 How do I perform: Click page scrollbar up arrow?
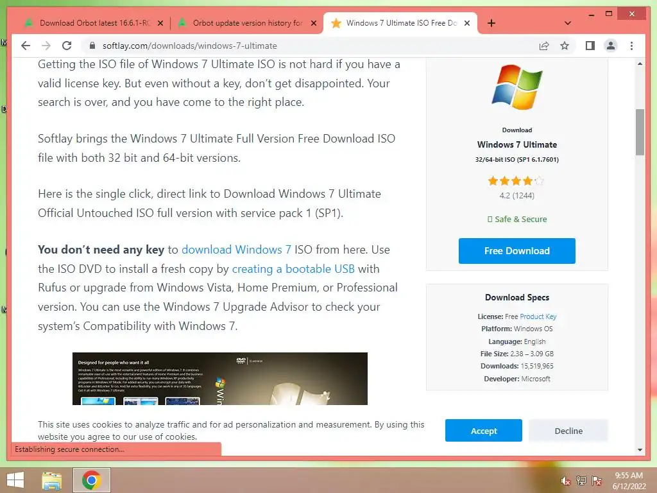point(640,64)
